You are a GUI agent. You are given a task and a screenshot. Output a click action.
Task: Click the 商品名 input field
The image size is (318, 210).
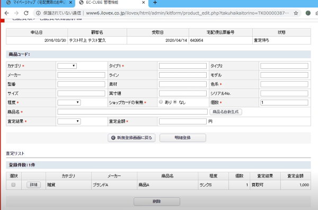pyautogui.click(x=132, y=112)
